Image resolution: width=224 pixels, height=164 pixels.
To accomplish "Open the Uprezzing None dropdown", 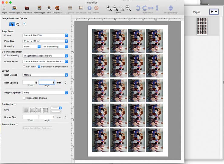I will pyautogui.click(x=31, y=46).
